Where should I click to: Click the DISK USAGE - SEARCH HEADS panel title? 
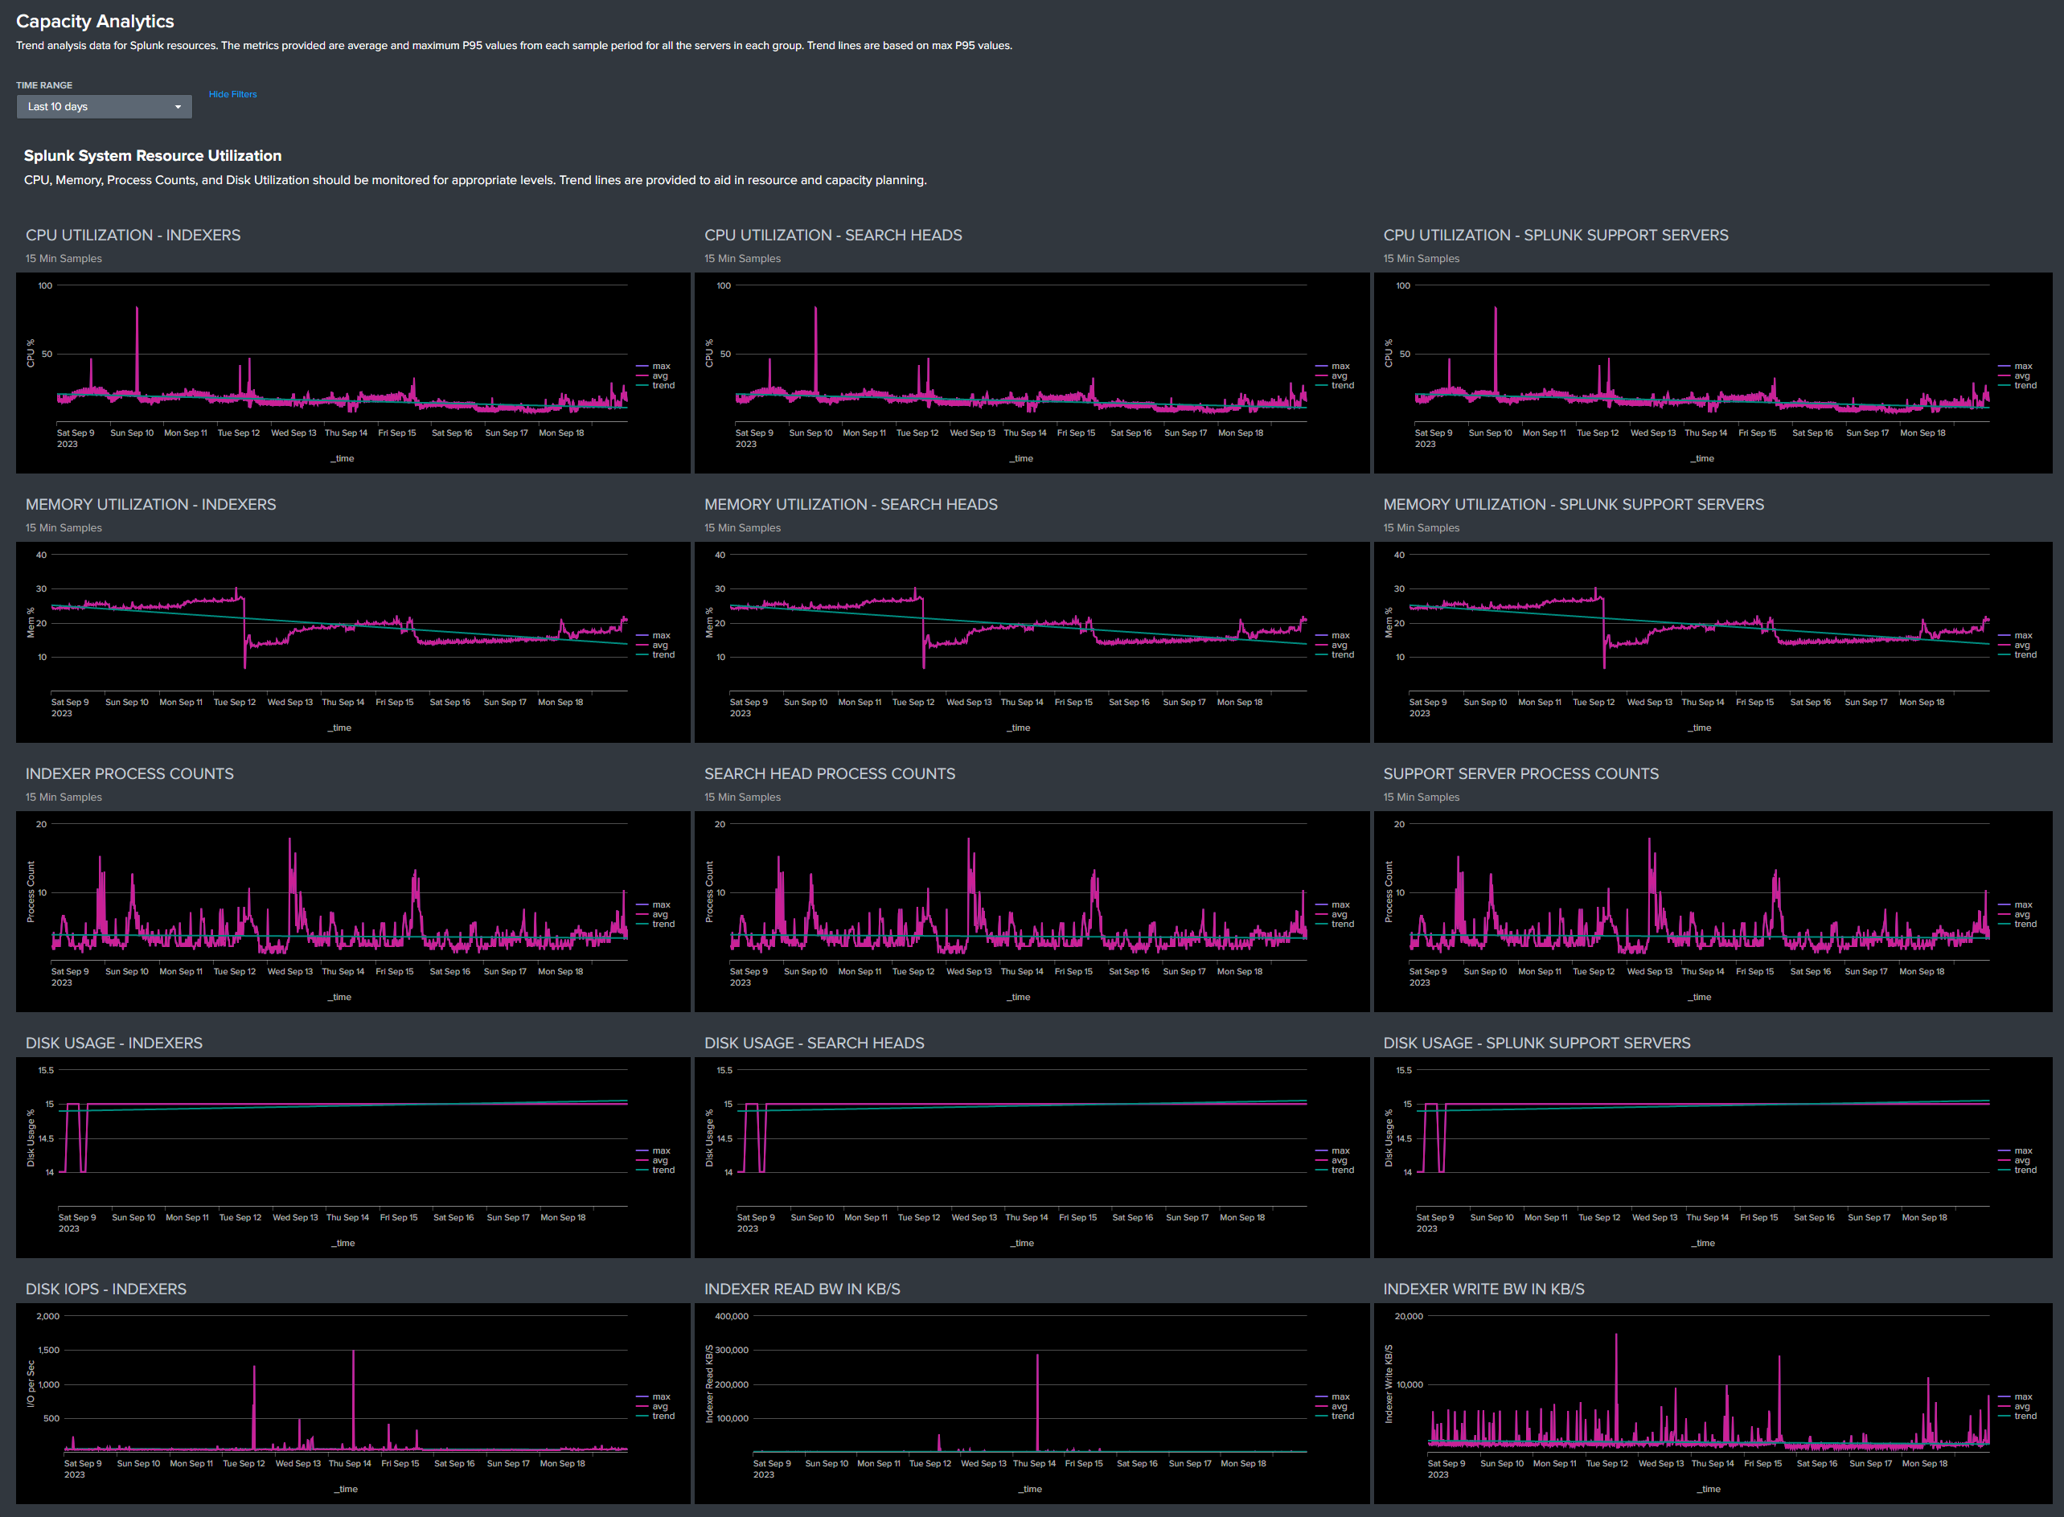(814, 1043)
